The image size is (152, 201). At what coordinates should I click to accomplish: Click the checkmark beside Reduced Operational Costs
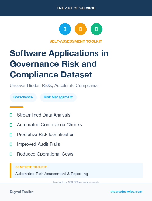pos(11,154)
